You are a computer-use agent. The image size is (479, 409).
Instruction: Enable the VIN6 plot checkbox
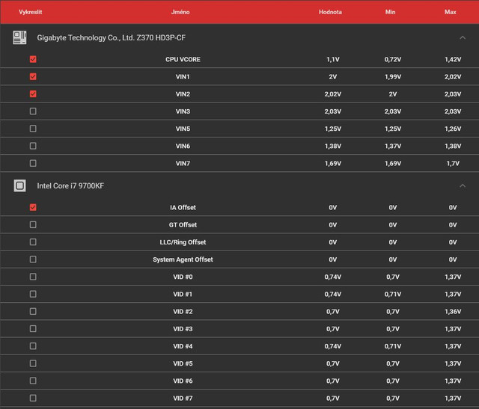(33, 146)
